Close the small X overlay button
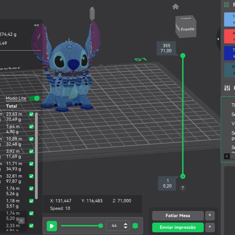 (21, 221)
